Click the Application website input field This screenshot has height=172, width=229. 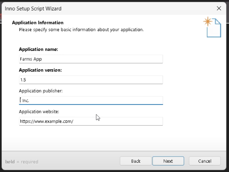click(91, 121)
